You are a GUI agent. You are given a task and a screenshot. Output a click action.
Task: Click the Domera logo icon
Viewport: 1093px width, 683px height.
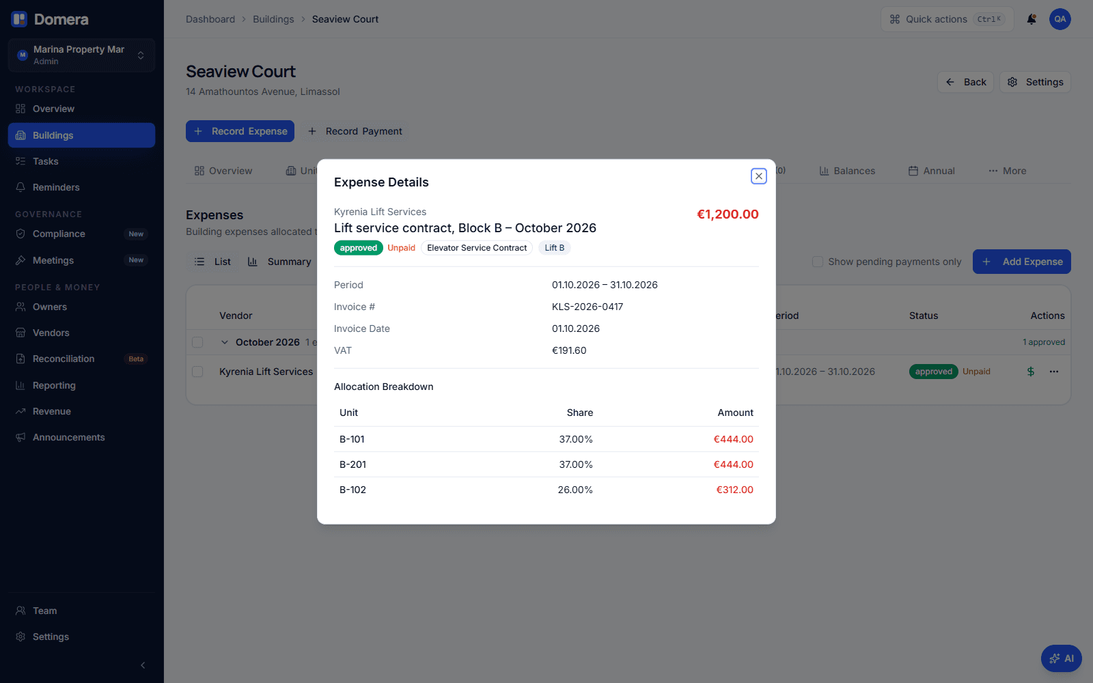click(x=19, y=19)
